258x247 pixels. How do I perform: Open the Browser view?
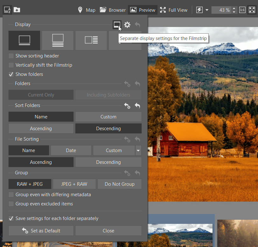coord(112,10)
